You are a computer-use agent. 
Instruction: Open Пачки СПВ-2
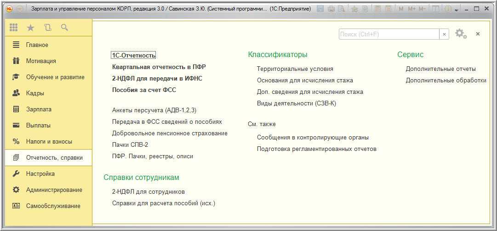coord(130,144)
